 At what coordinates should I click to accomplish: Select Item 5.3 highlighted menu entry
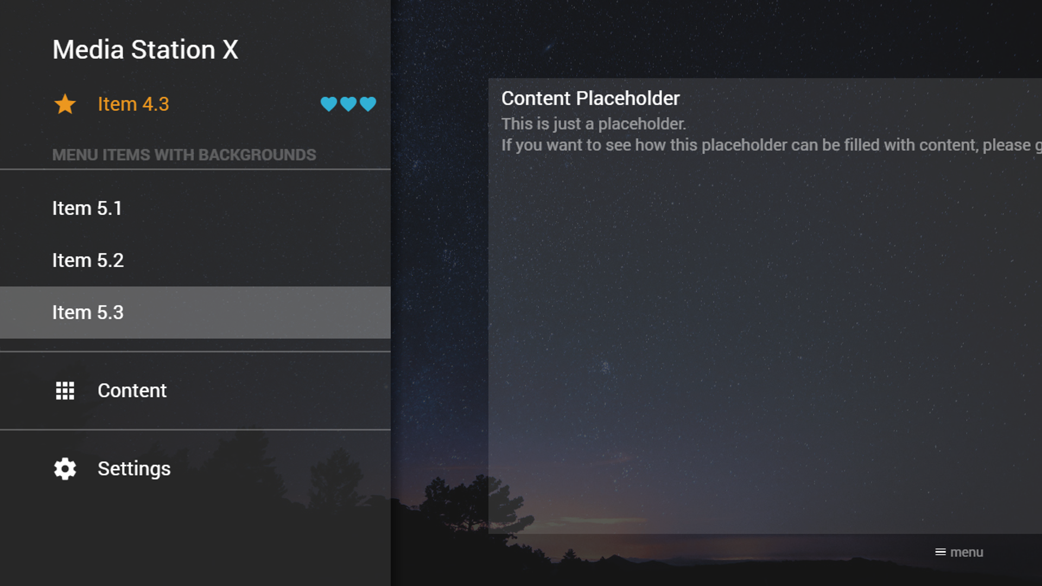click(195, 311)
